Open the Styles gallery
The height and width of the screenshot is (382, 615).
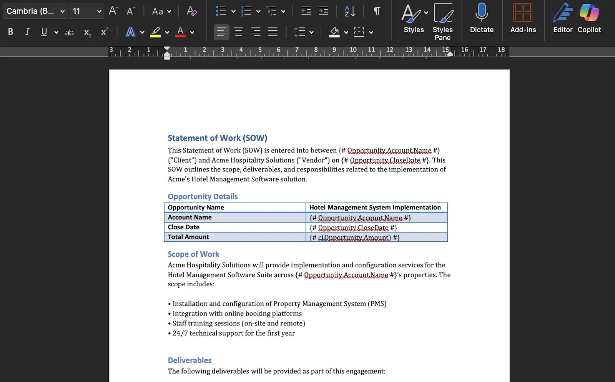point(414,18)
